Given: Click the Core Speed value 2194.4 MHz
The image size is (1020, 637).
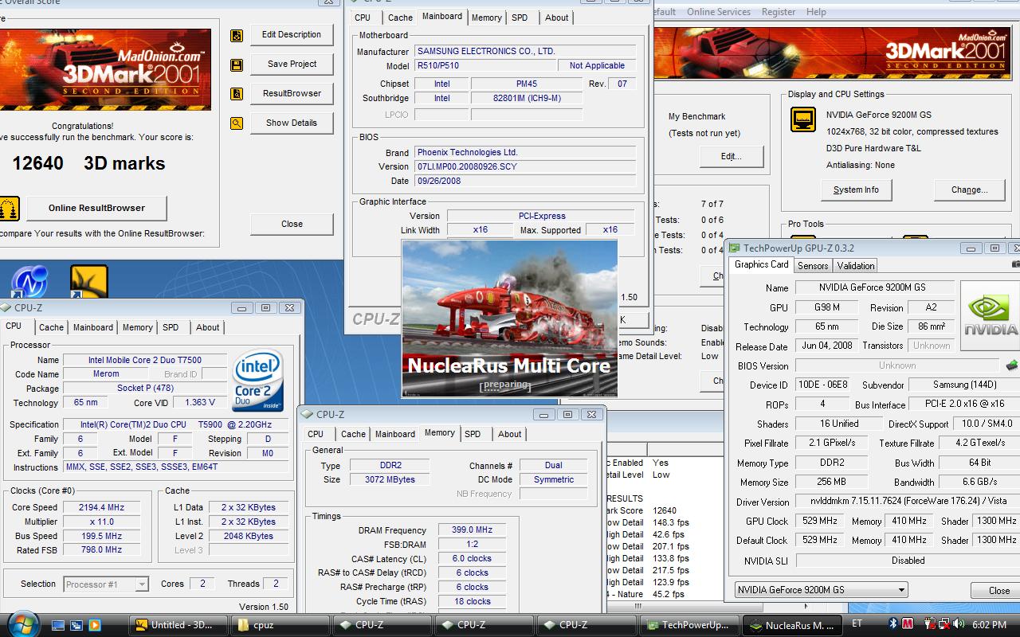Looking at the screenshot, I should click(x=101, y=507).
